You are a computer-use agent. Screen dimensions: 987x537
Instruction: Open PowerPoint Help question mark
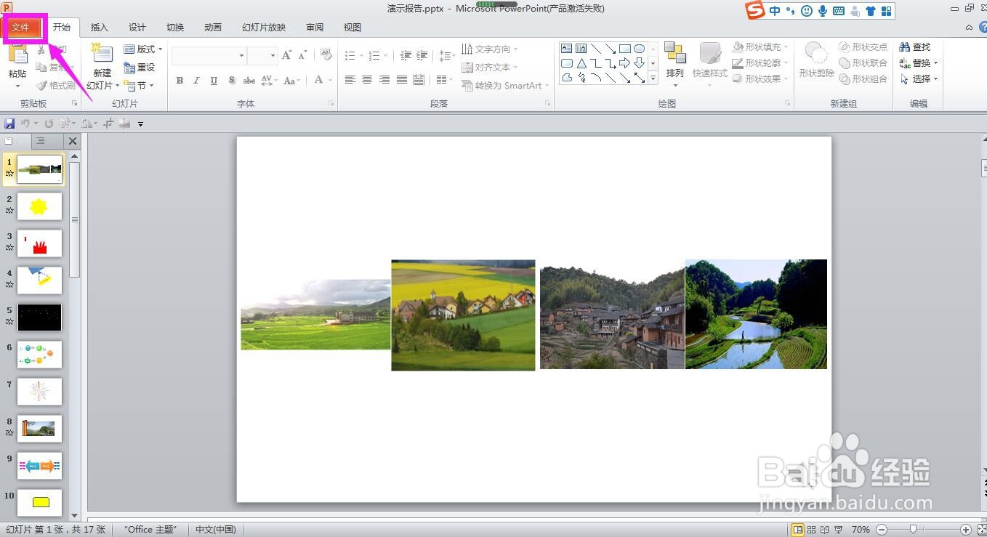tap(983, 28)
